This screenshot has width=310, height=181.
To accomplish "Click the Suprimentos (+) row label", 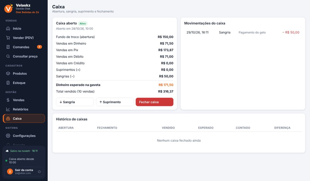I will [68, 70].
